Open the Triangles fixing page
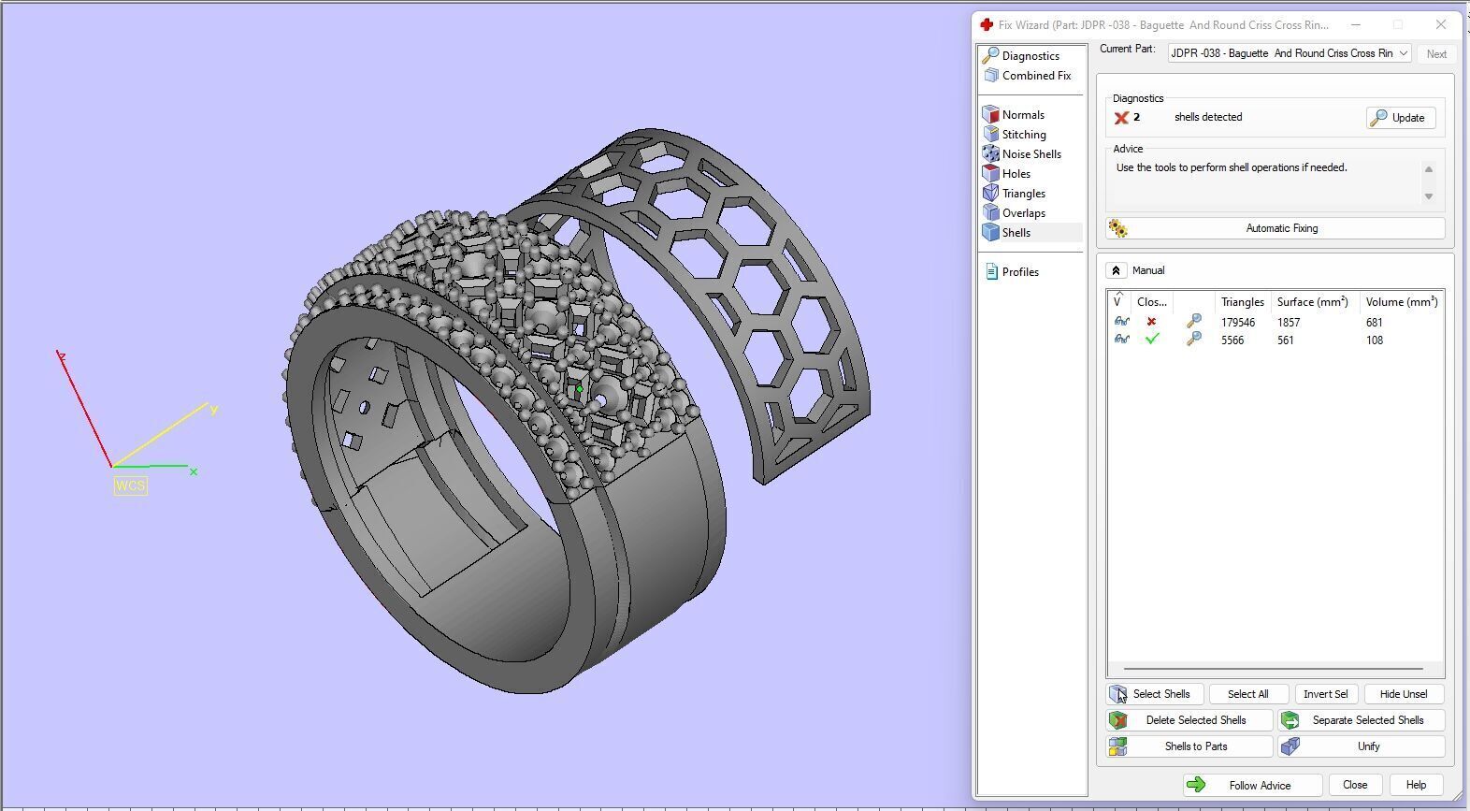 point(1024,194)
